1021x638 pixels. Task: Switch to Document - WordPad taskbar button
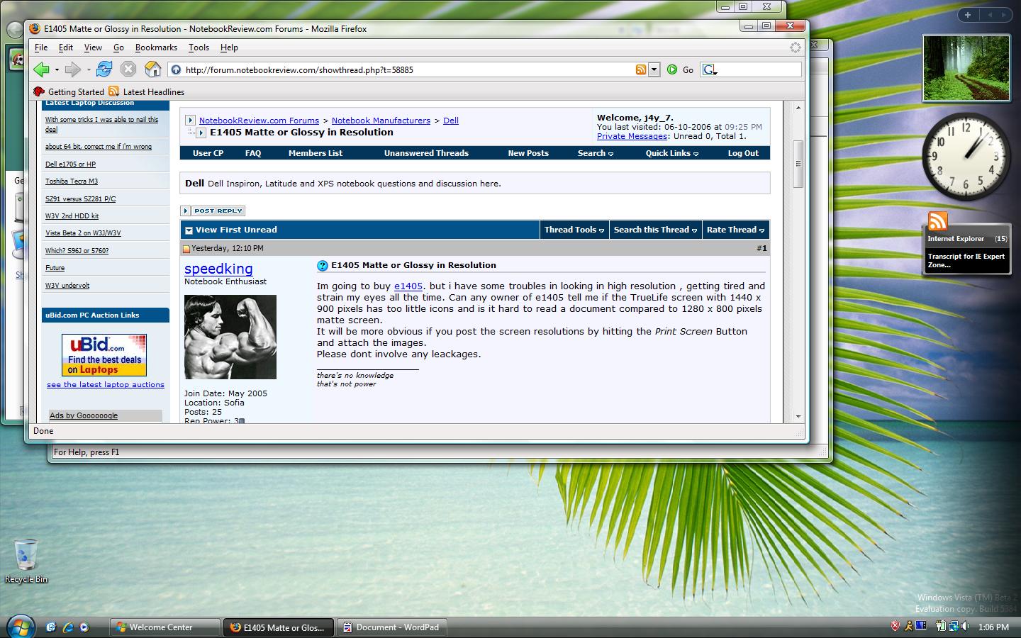click(x=392, y=627)
